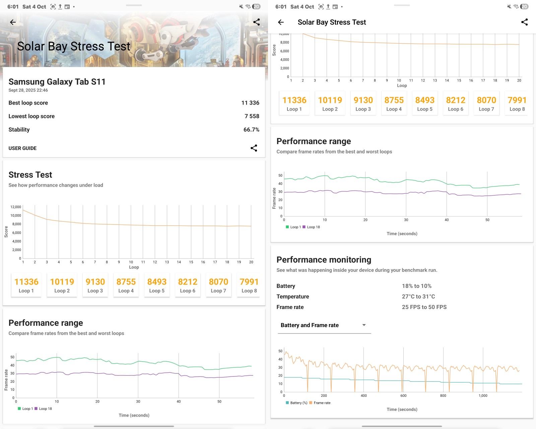
Task: Tap screenshot notification icon in left status bar
Action: pos(53,7)
